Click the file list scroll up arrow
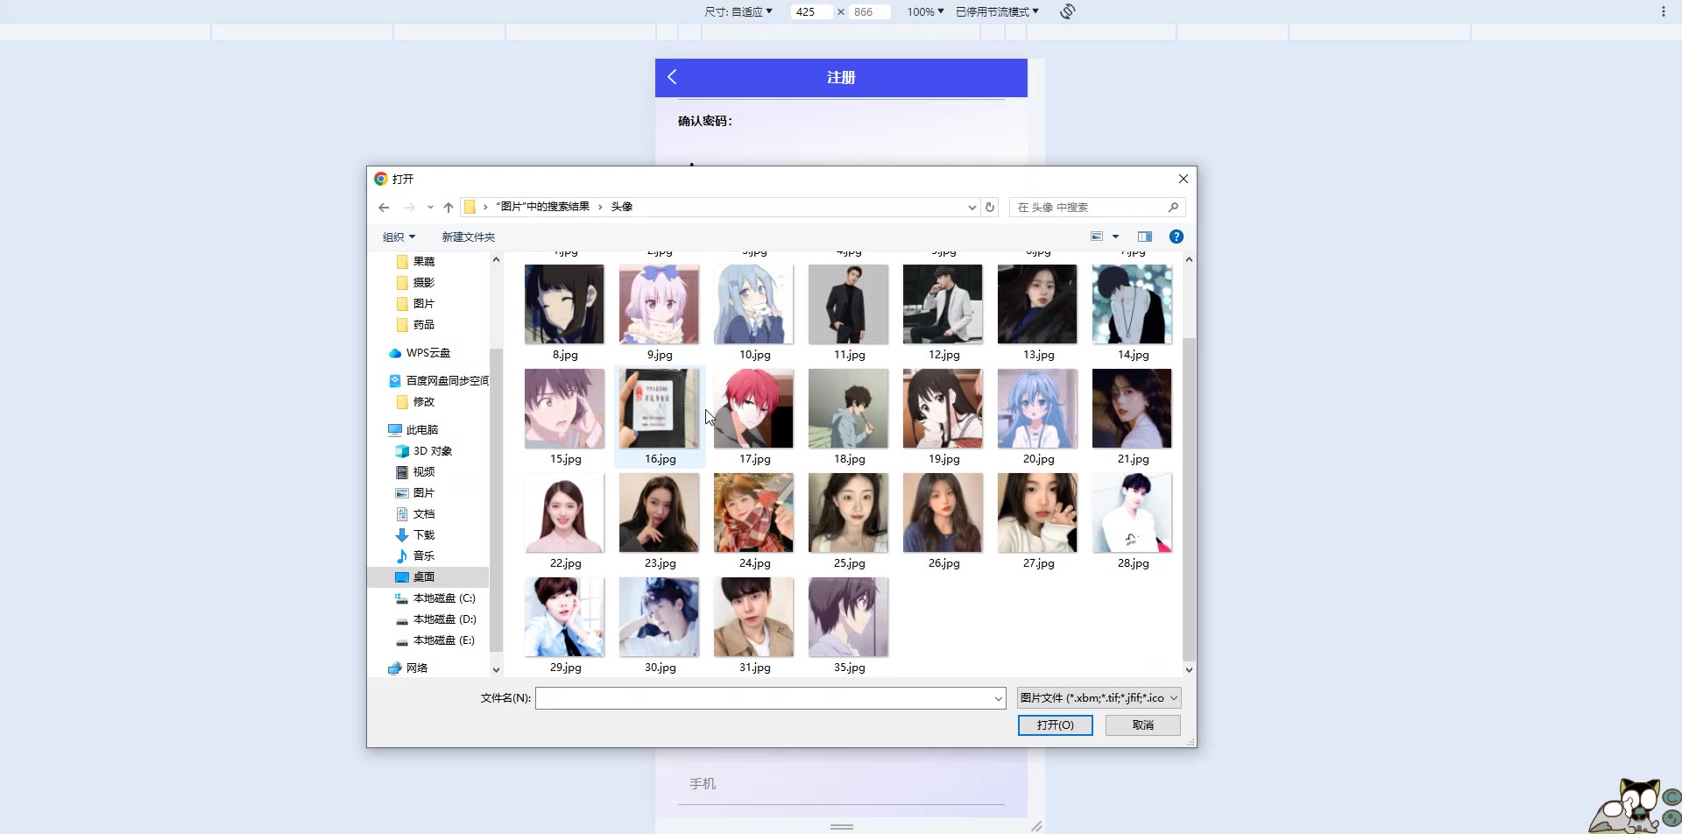Screen dimensions: 1682x834 tap(1189, 259)
